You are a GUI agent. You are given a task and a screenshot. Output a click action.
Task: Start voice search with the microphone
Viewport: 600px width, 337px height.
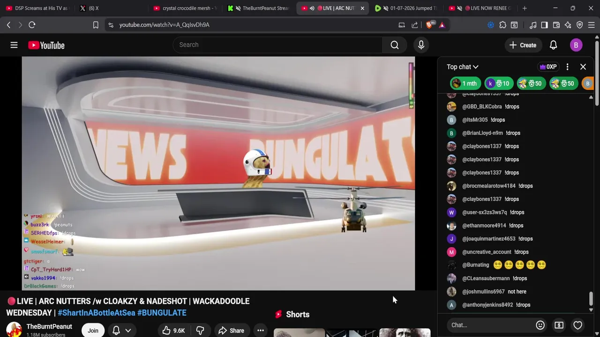click(421, 45)
